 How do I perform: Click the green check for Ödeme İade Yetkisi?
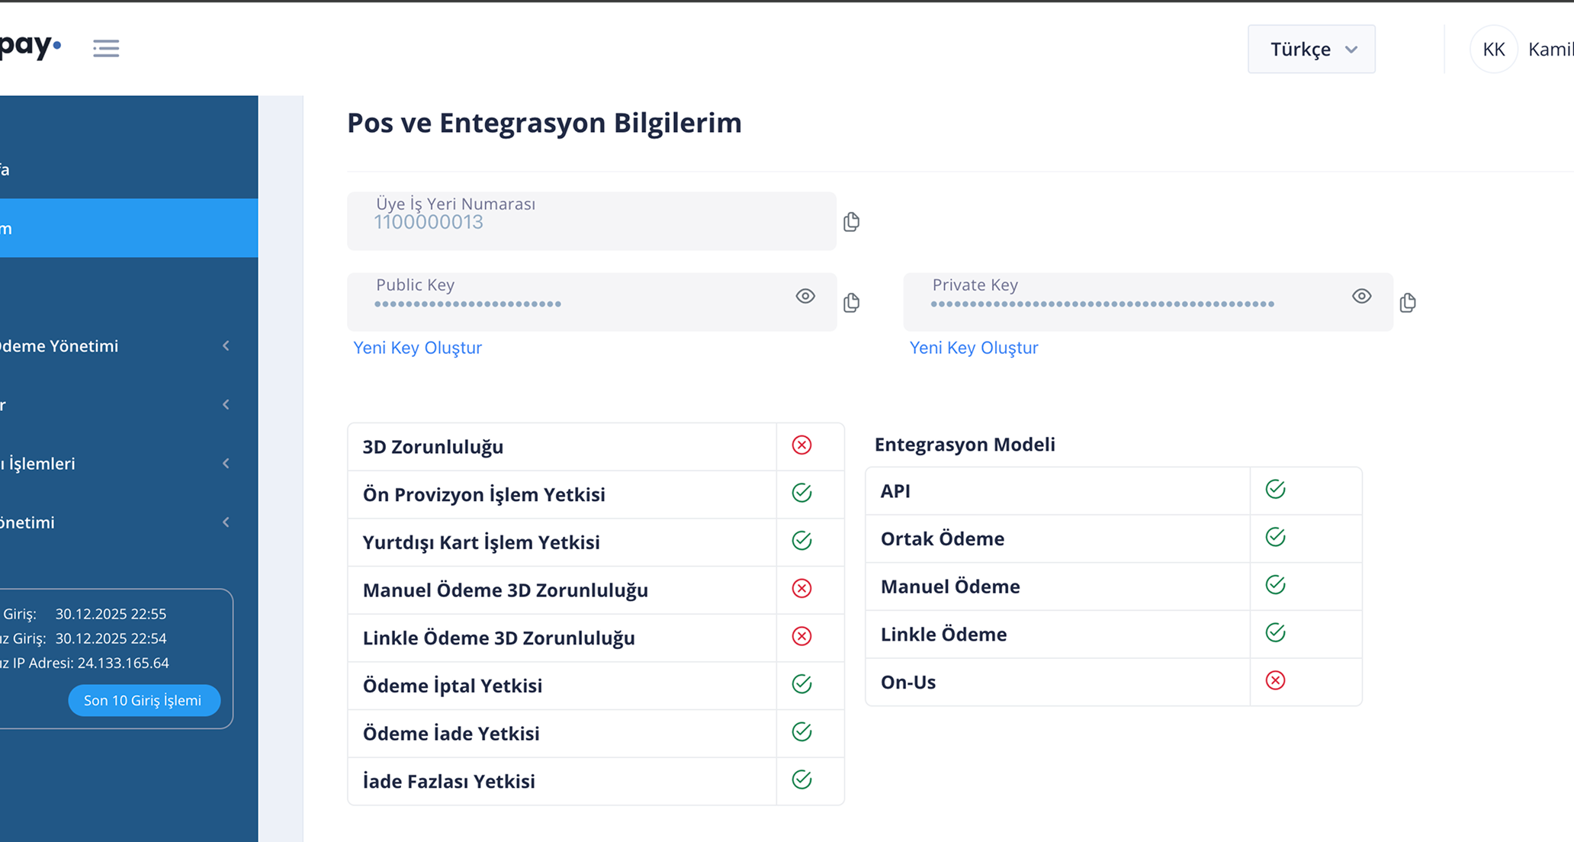pyautogui.click(x=801, y=731)
